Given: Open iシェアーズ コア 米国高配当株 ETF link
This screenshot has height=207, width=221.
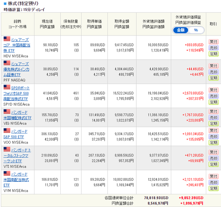Looking at the screenshot, I should coord(17,45).
